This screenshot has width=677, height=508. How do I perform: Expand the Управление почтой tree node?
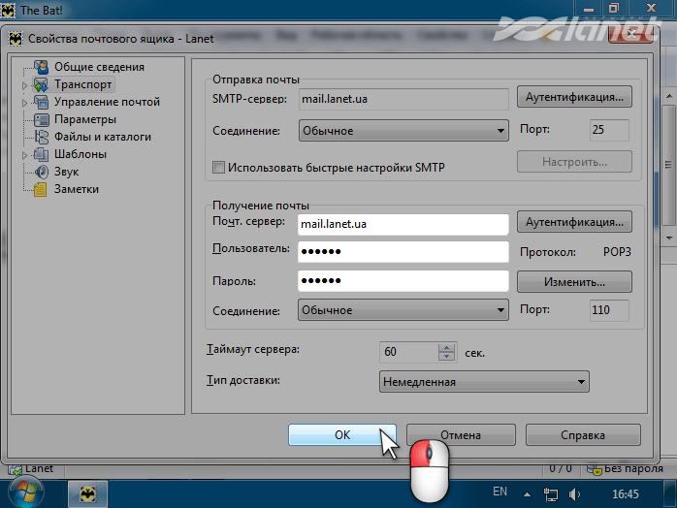[23, 102]
